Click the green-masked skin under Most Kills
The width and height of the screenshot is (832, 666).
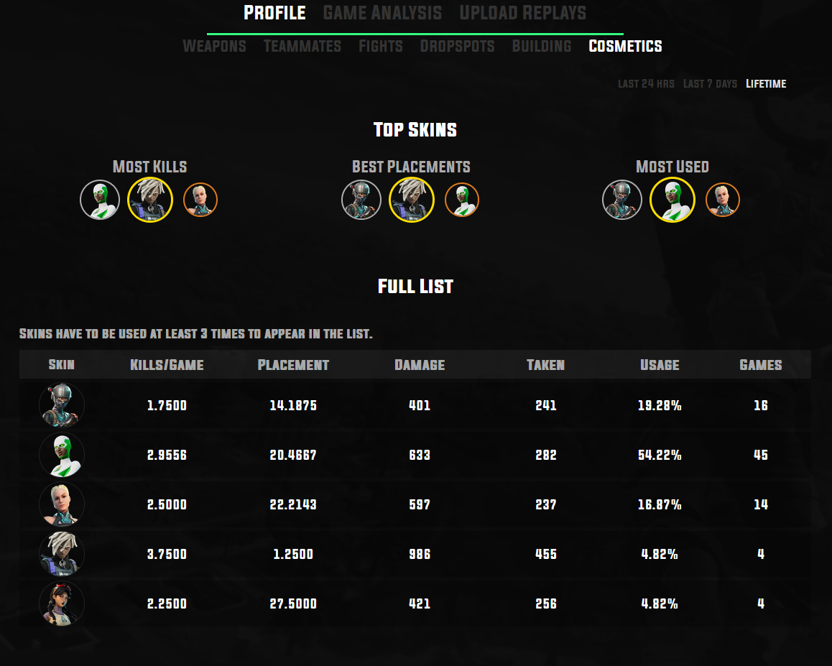pos(100,200)
